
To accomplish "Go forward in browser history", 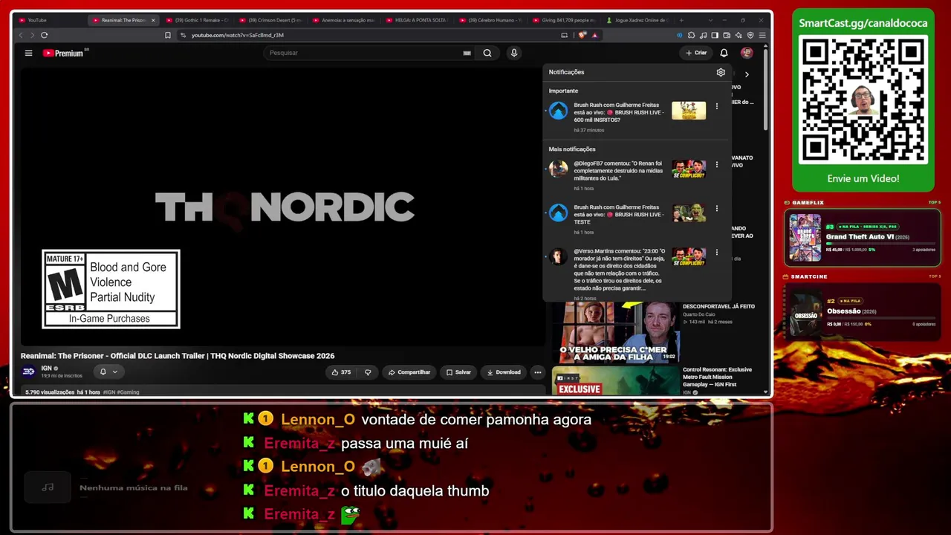I will point(31,35).
